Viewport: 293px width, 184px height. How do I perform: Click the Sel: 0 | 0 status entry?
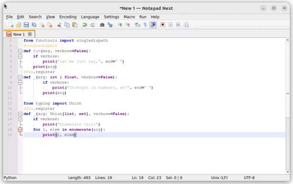tap(174, 178)
